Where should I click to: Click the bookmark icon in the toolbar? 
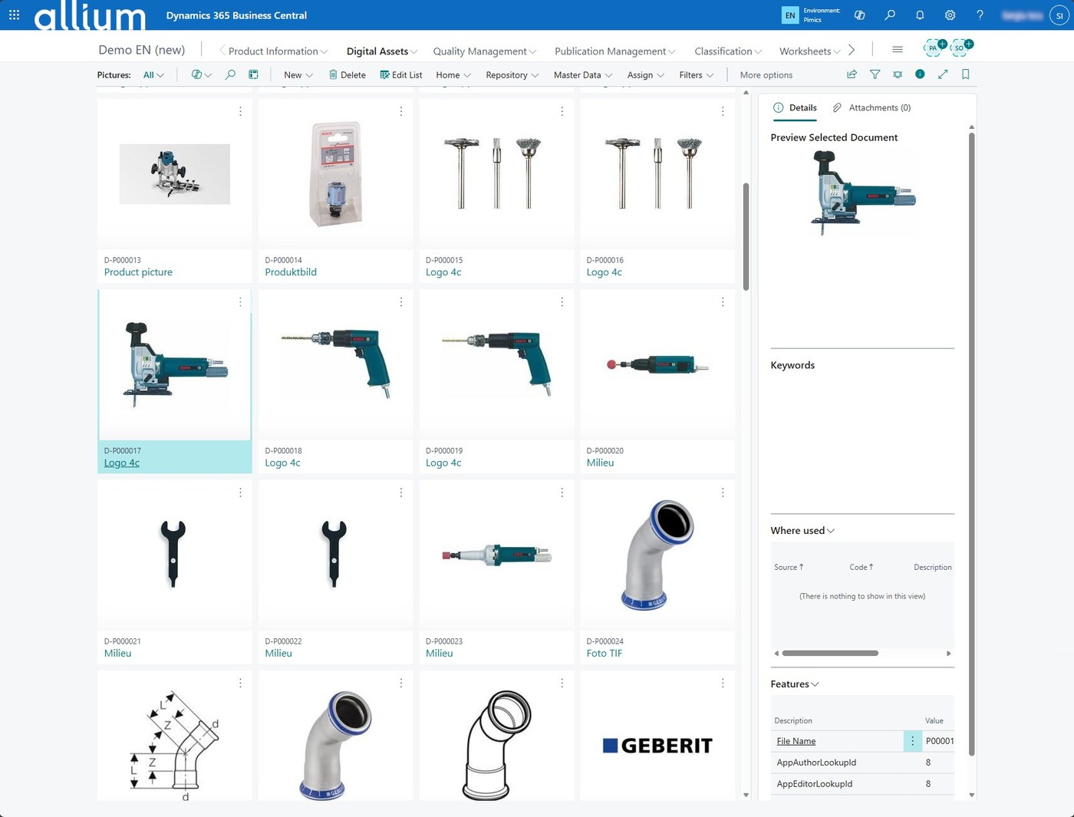point(965,74)
